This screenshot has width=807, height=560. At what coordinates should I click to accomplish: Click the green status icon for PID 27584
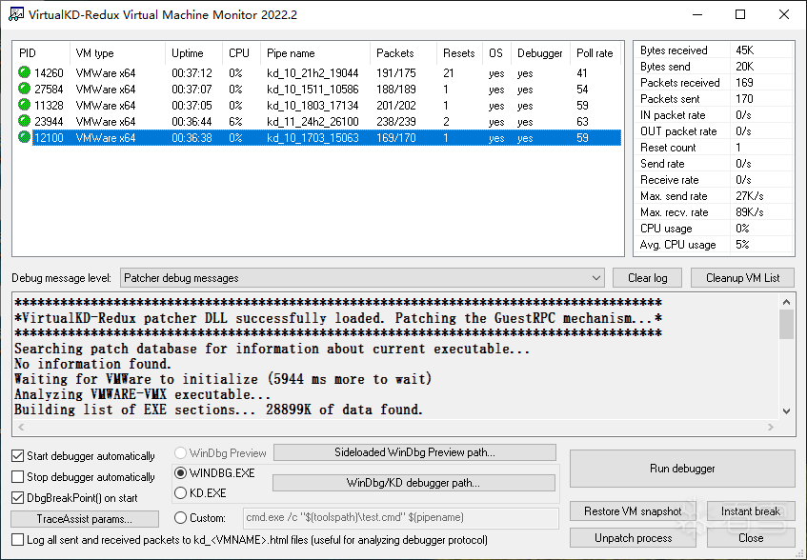24,89
